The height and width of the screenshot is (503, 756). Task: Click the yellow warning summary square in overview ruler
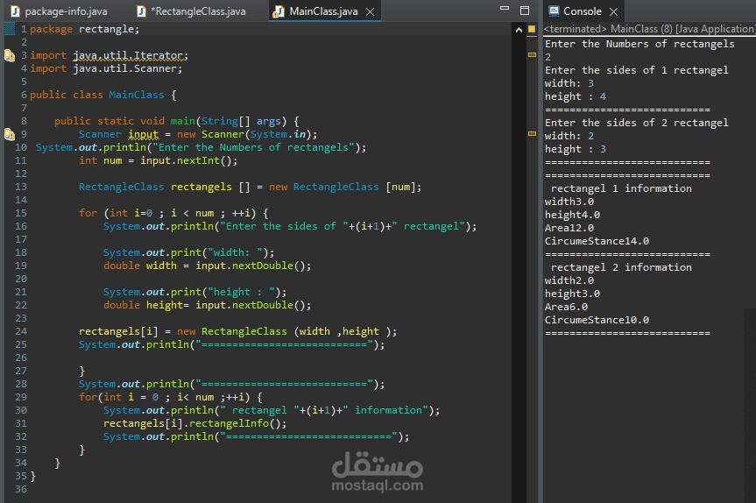pos(532,29)
